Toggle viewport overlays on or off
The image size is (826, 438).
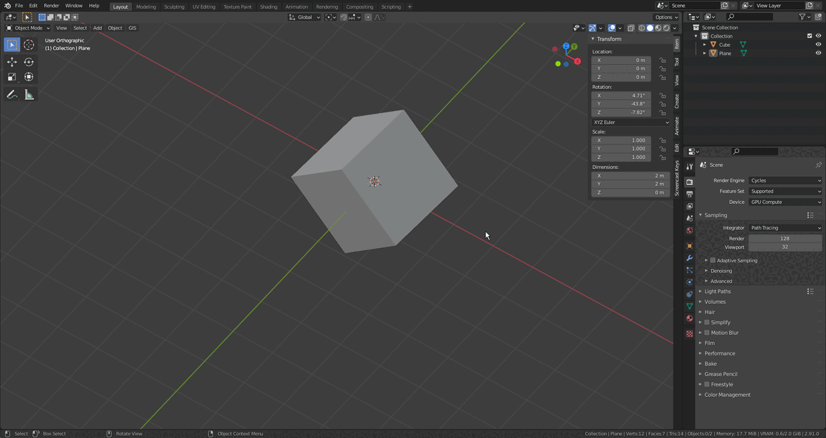612,28
